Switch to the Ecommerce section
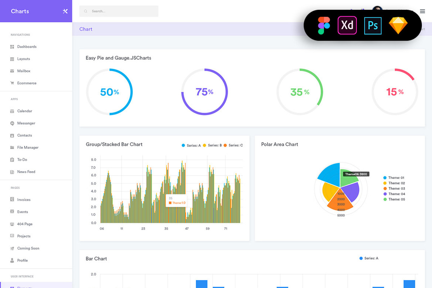The width and height of the screenshot is (432, 288). [27, 83]
